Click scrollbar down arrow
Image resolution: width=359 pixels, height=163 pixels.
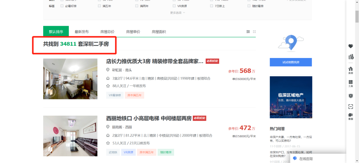coord(357,161)
